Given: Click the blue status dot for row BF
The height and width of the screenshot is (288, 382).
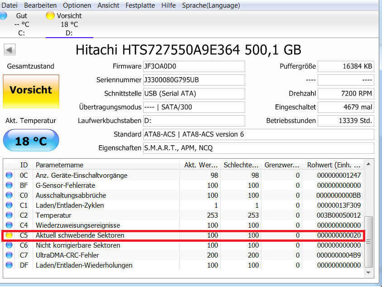Looking at the screenshot, I should [9, 185].
